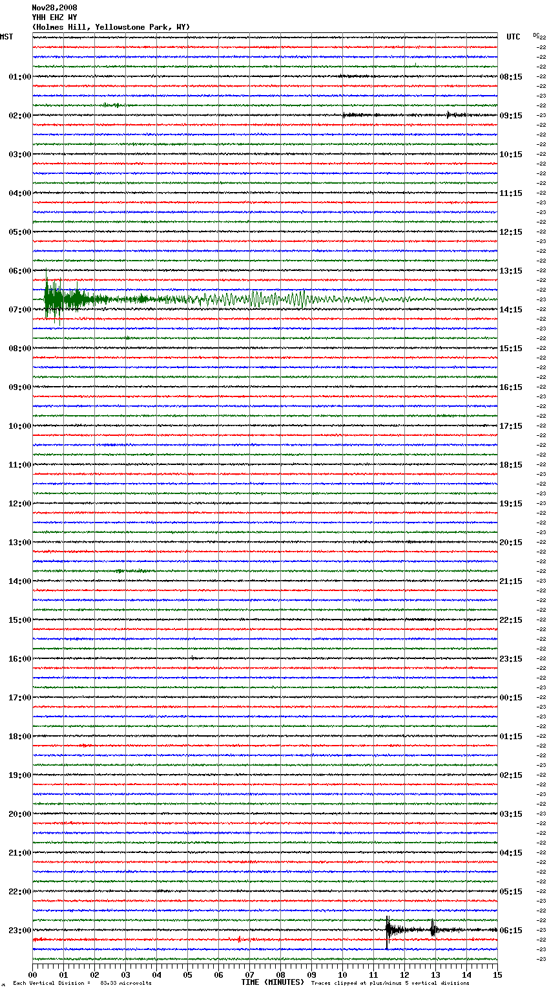Click the 23:15 UTC time label

tap(511, 659)
